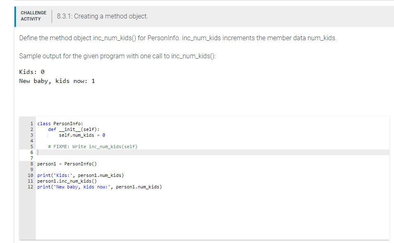The height and width of the screenshot is (243, 394).
Task: Click the 'Define the method object' instruction sentence
Action: [x=178, y=38]
